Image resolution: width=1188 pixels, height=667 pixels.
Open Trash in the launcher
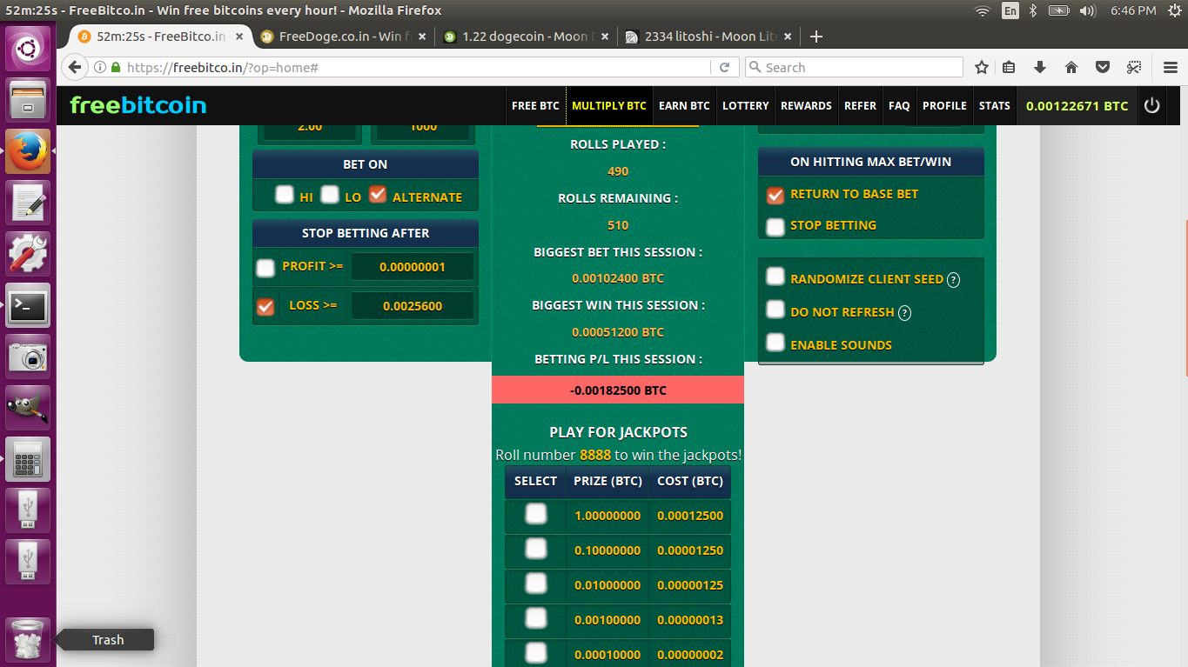coord(29,639)
